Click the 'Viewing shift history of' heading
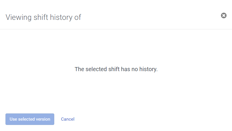232x131 pixels. [43, 17]
